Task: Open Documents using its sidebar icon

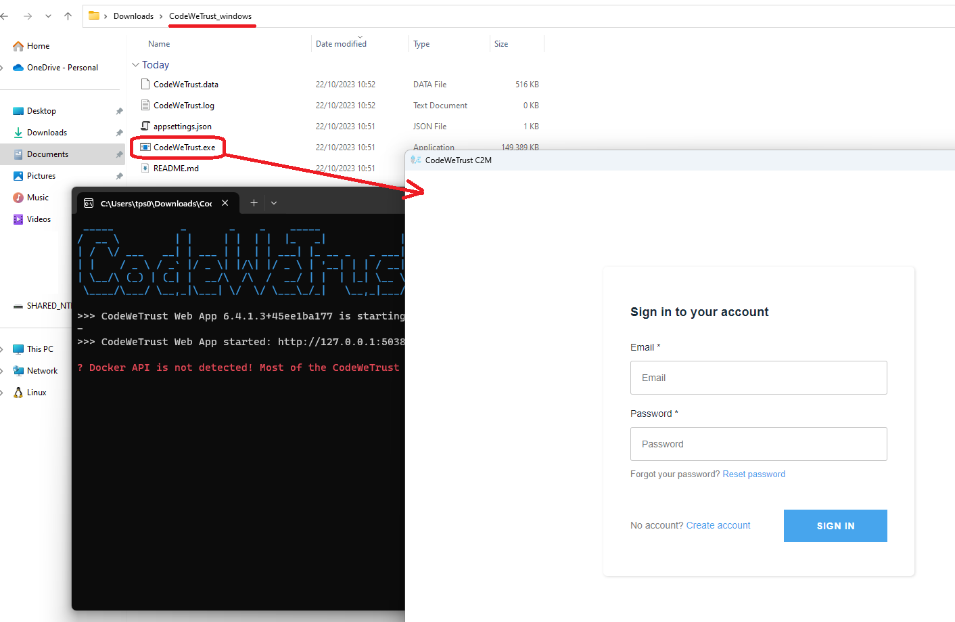Action: click(x=18, y=154)
